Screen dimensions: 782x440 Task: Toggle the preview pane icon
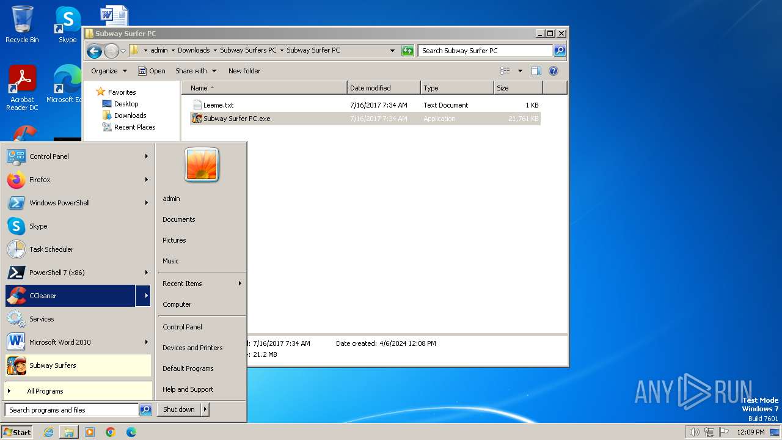[x=536, y=71]
